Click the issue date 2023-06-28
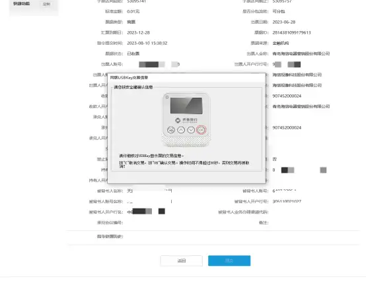The height and width of the screenshot is (281, 366). point(284,22)
